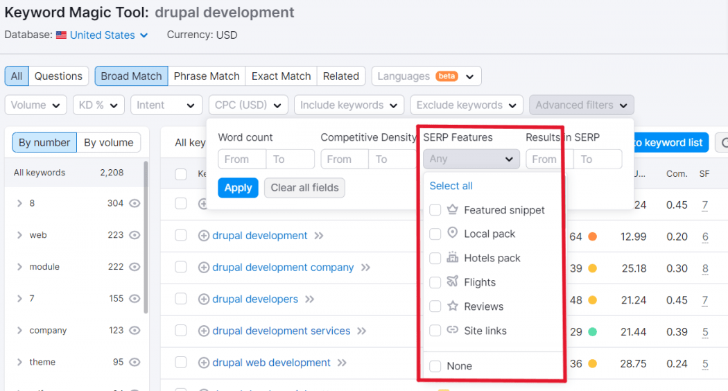Viewport: 728px width, 391px height.
Task: Open the Languages beta dropdown
Action: (x=426, y=76)
